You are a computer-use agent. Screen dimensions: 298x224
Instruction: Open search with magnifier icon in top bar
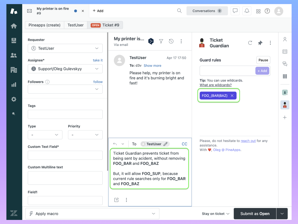(179, 11)
